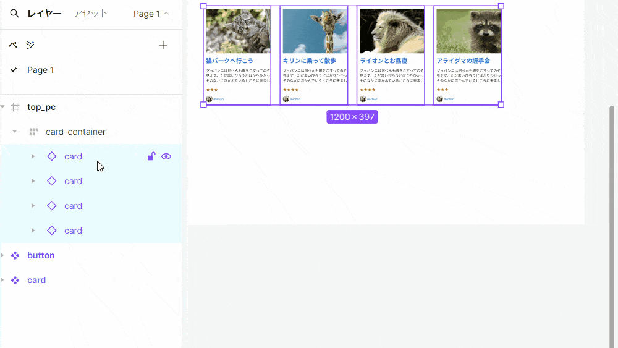Switch to the アセット tab
The height and width of the screenshot is (348, 618).
(x=91, y=14)
